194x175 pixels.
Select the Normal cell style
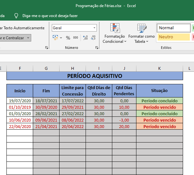pos(174,28)
